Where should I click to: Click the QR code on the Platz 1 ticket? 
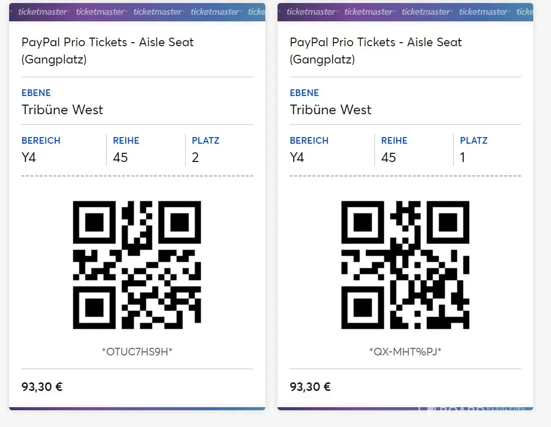coord(405,265)
